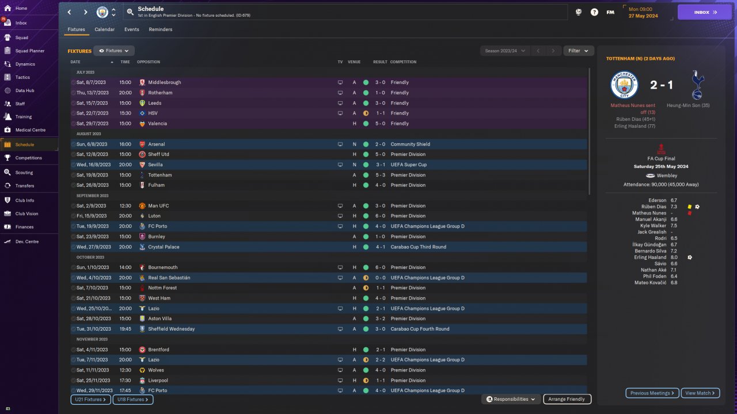This screenshot has width=737, height=414.
Task: Select the Tactics sidebar icon
Action: pyautogui.click(x=8, y=77)
